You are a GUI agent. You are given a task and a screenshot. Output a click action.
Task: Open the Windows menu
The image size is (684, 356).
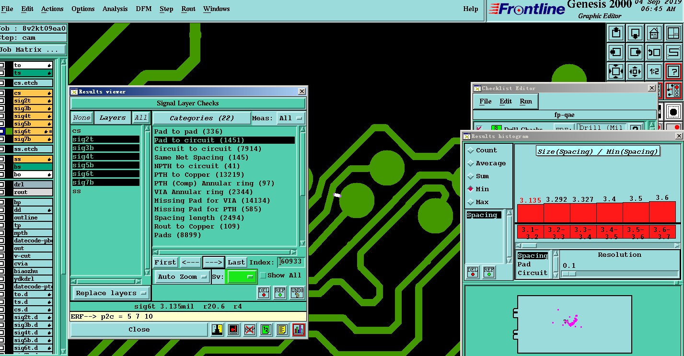[216, 9]
